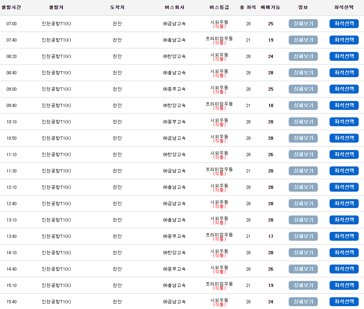
Task: Click 좌석선택 in the 08:40 row
Action: (344, 73)
